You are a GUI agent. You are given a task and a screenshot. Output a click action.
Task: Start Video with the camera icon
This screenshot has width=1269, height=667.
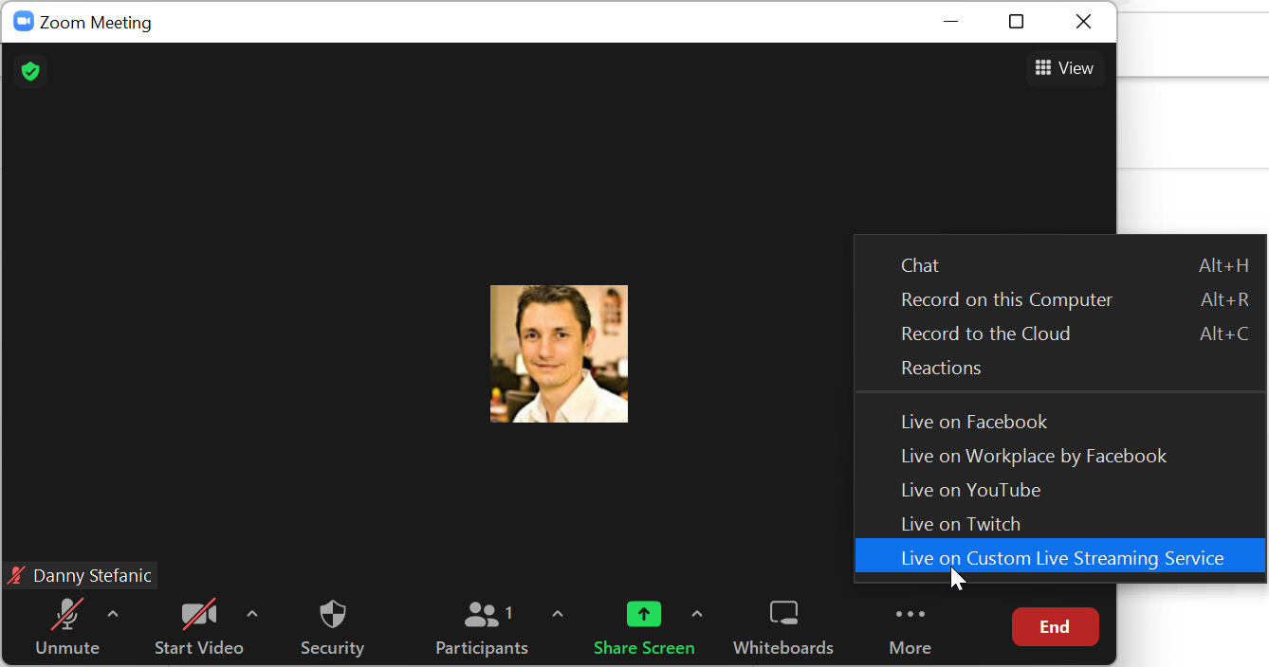[199, 627]
